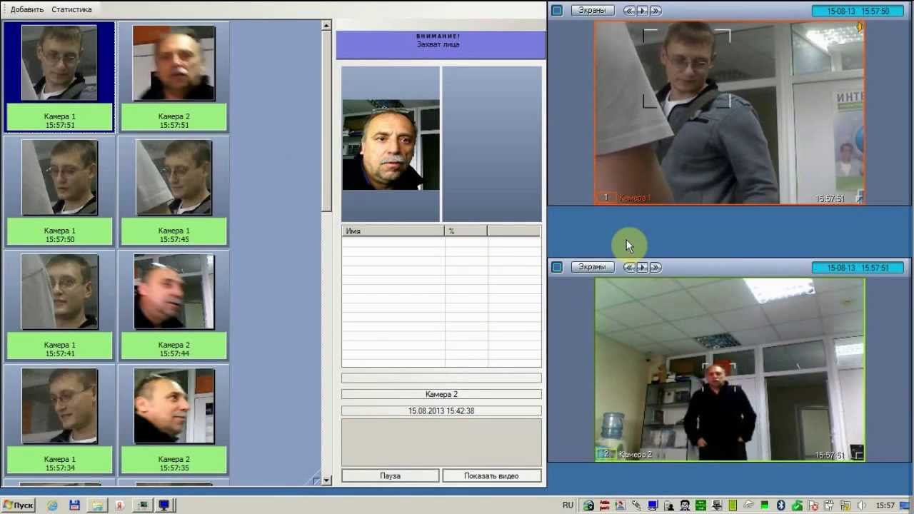The image size is (914, 514).
Task: Click next layout arrow in top monitor
Action: pos(656,11)
